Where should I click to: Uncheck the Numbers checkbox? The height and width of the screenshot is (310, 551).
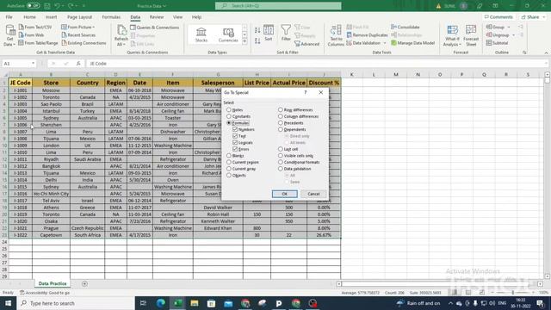pos(235,129)
